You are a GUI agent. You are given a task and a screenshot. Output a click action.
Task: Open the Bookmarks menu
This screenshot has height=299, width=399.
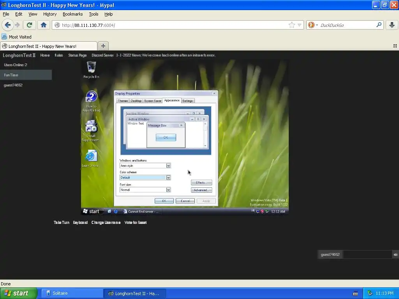point(72,14)
